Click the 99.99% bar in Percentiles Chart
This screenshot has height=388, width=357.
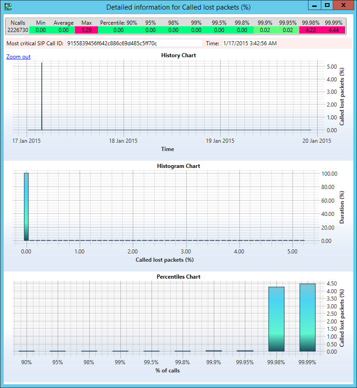(x=308, y=318)
